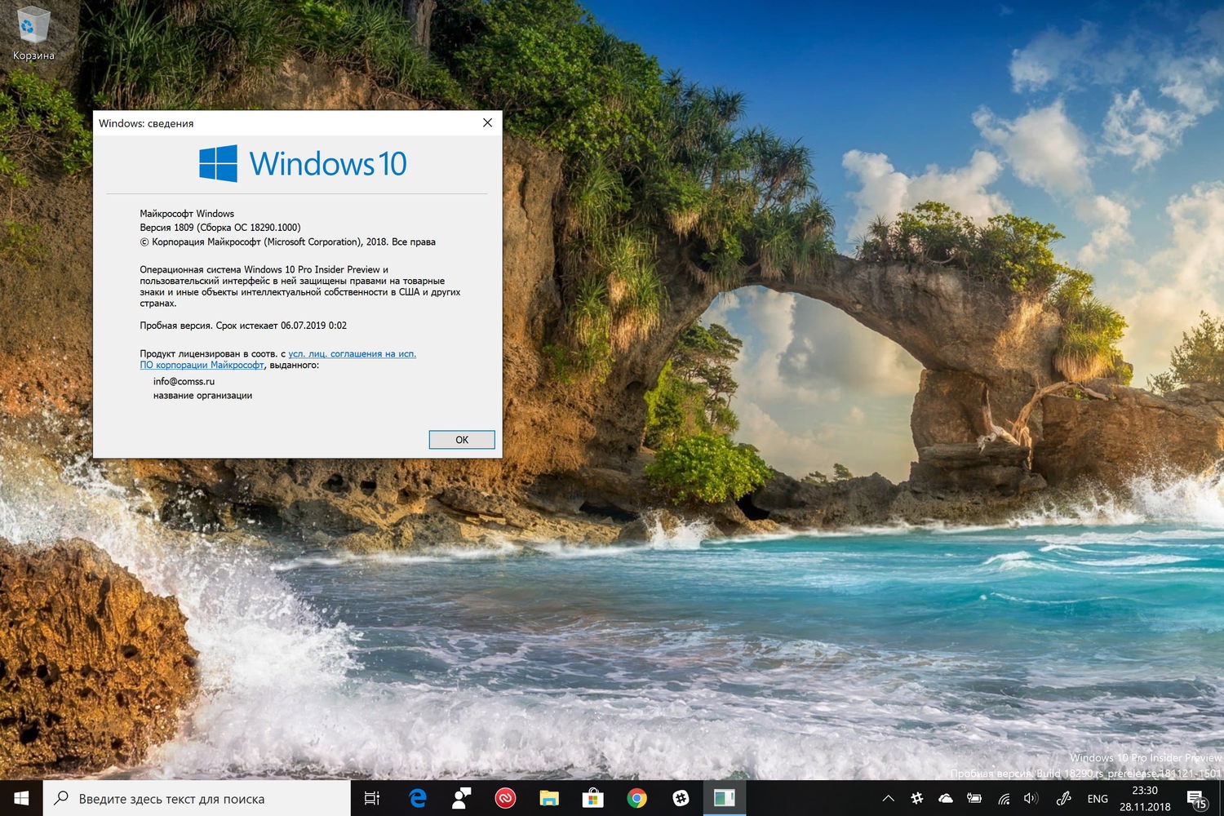
Task: Open the Microsoft Store
Action: [593, 798]
